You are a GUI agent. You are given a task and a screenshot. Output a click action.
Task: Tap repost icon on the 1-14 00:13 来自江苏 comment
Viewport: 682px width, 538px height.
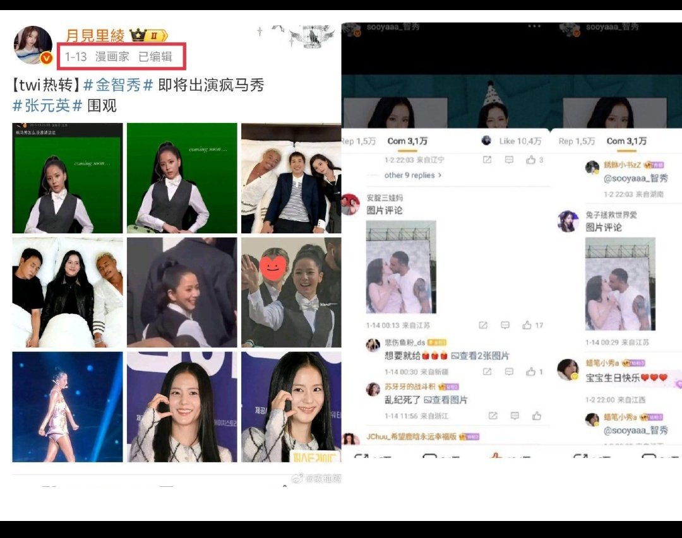(x=483, y=325)
